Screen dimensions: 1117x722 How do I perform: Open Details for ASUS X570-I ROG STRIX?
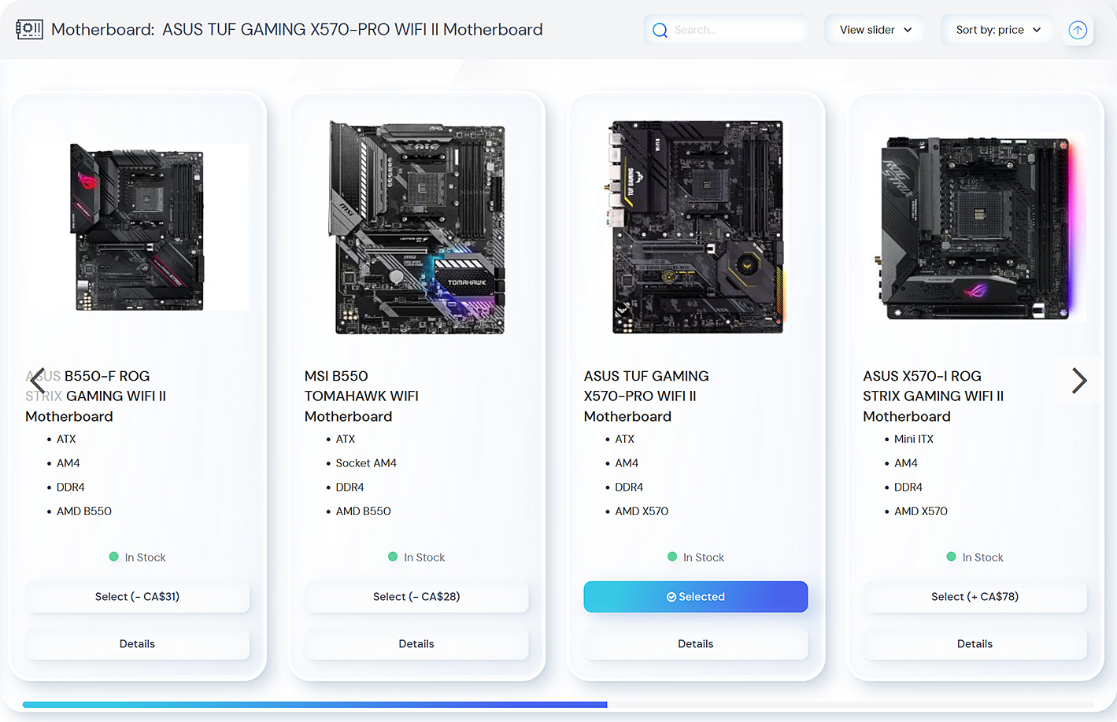(x=975, y=644)
